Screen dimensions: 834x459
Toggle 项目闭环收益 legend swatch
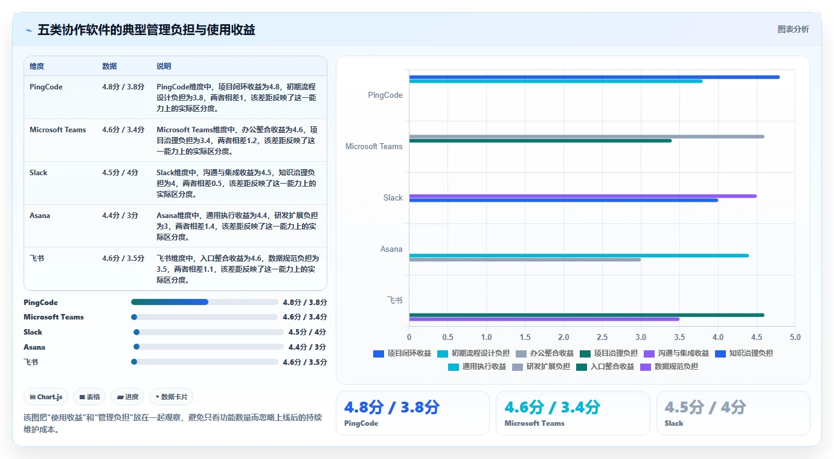coord(379,353)
